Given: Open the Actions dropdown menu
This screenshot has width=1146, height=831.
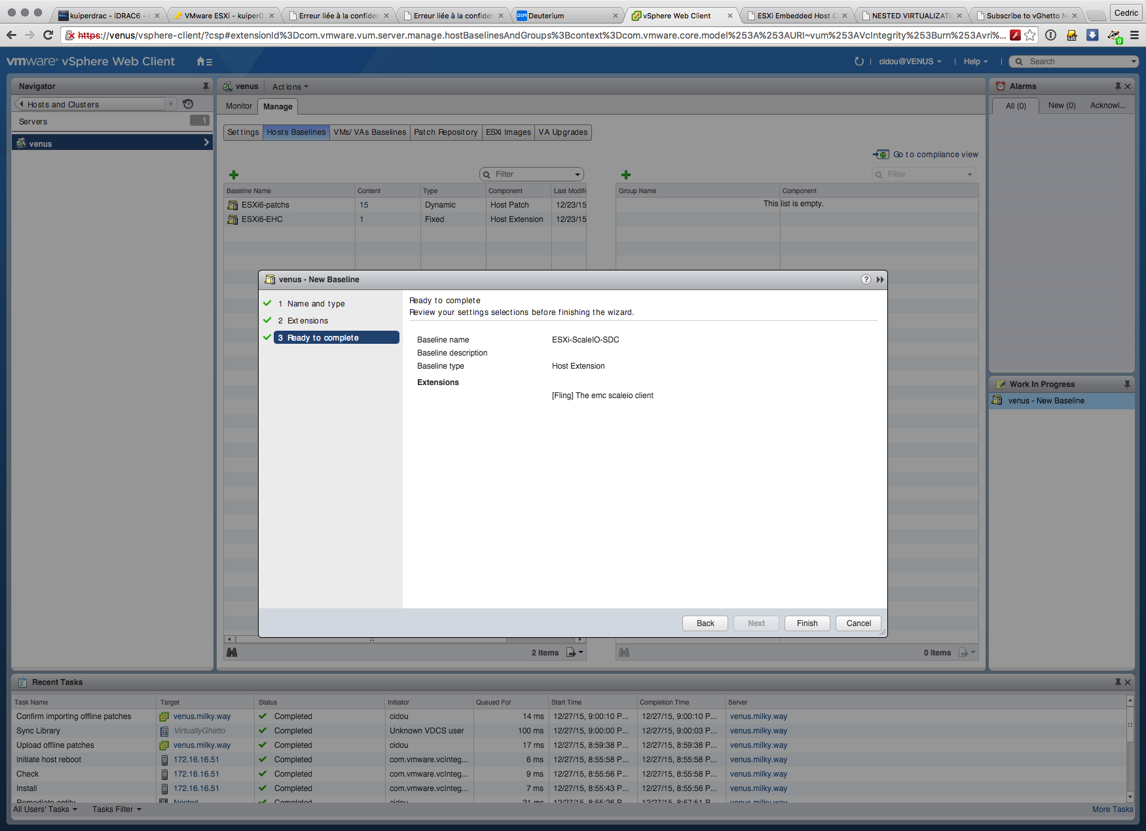Looking at the screenshot, I should click(289, 86).
